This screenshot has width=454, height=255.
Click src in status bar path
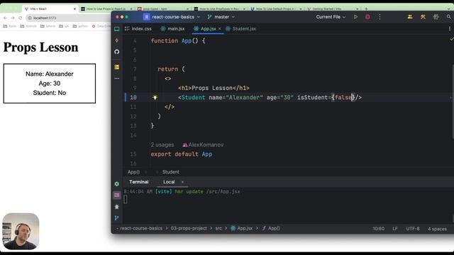(x=218, y=228)
